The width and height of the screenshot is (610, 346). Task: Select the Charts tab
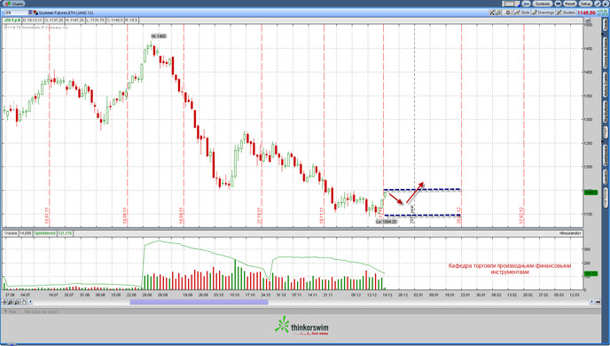13,4
